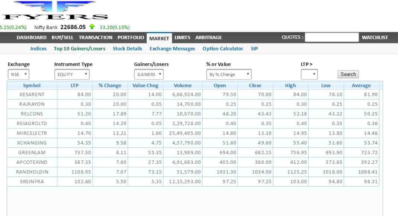Switch to the Dashboard tab
This screenshot has width=398, height=216.
pos(31,38)
